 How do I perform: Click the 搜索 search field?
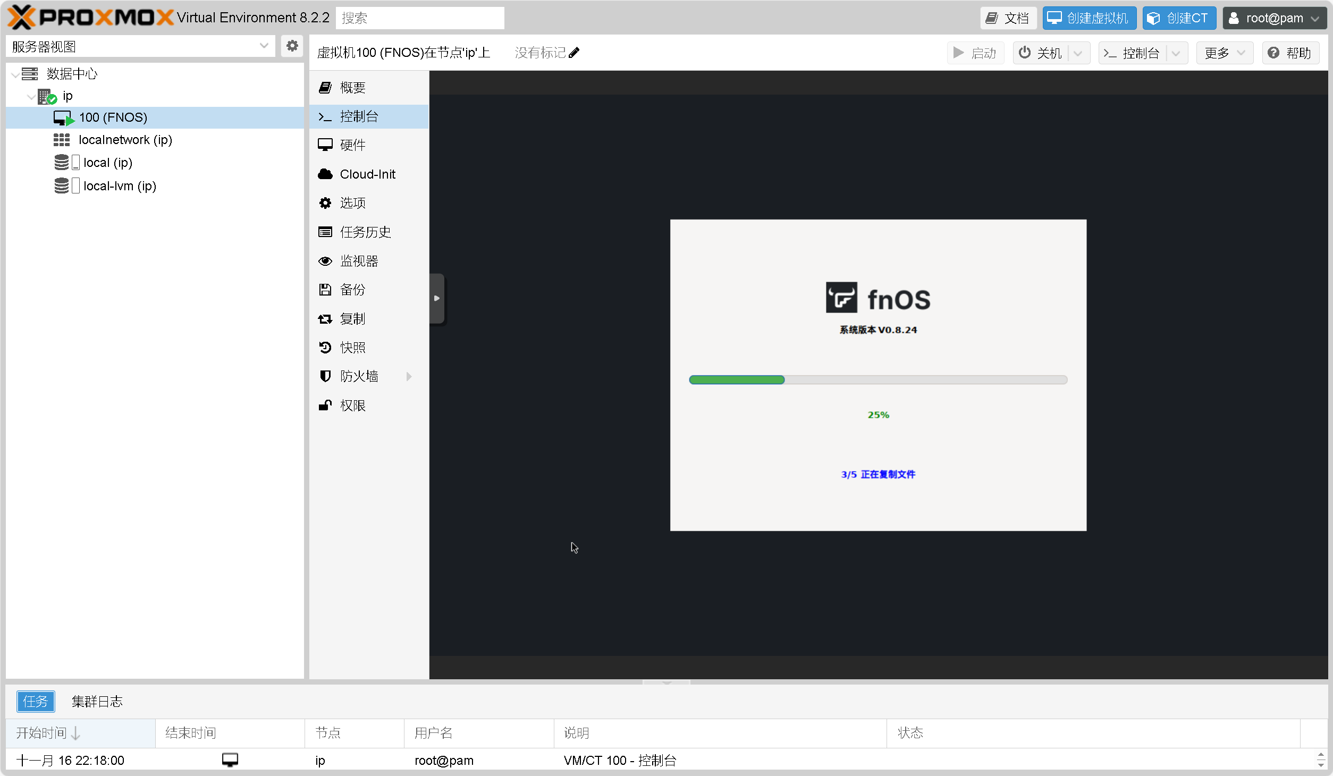coord(420,18)
